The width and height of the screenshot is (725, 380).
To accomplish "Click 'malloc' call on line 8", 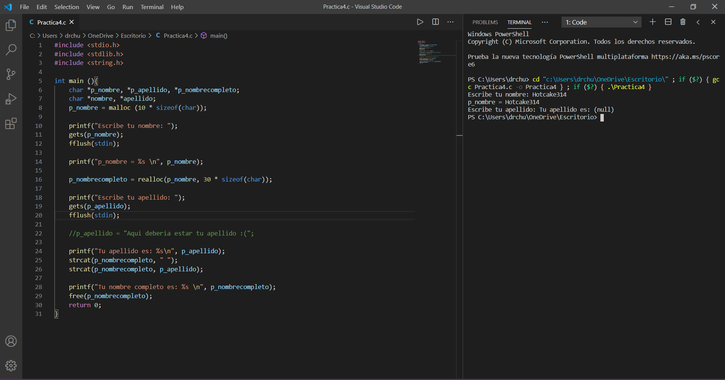I will pos(119,108).
